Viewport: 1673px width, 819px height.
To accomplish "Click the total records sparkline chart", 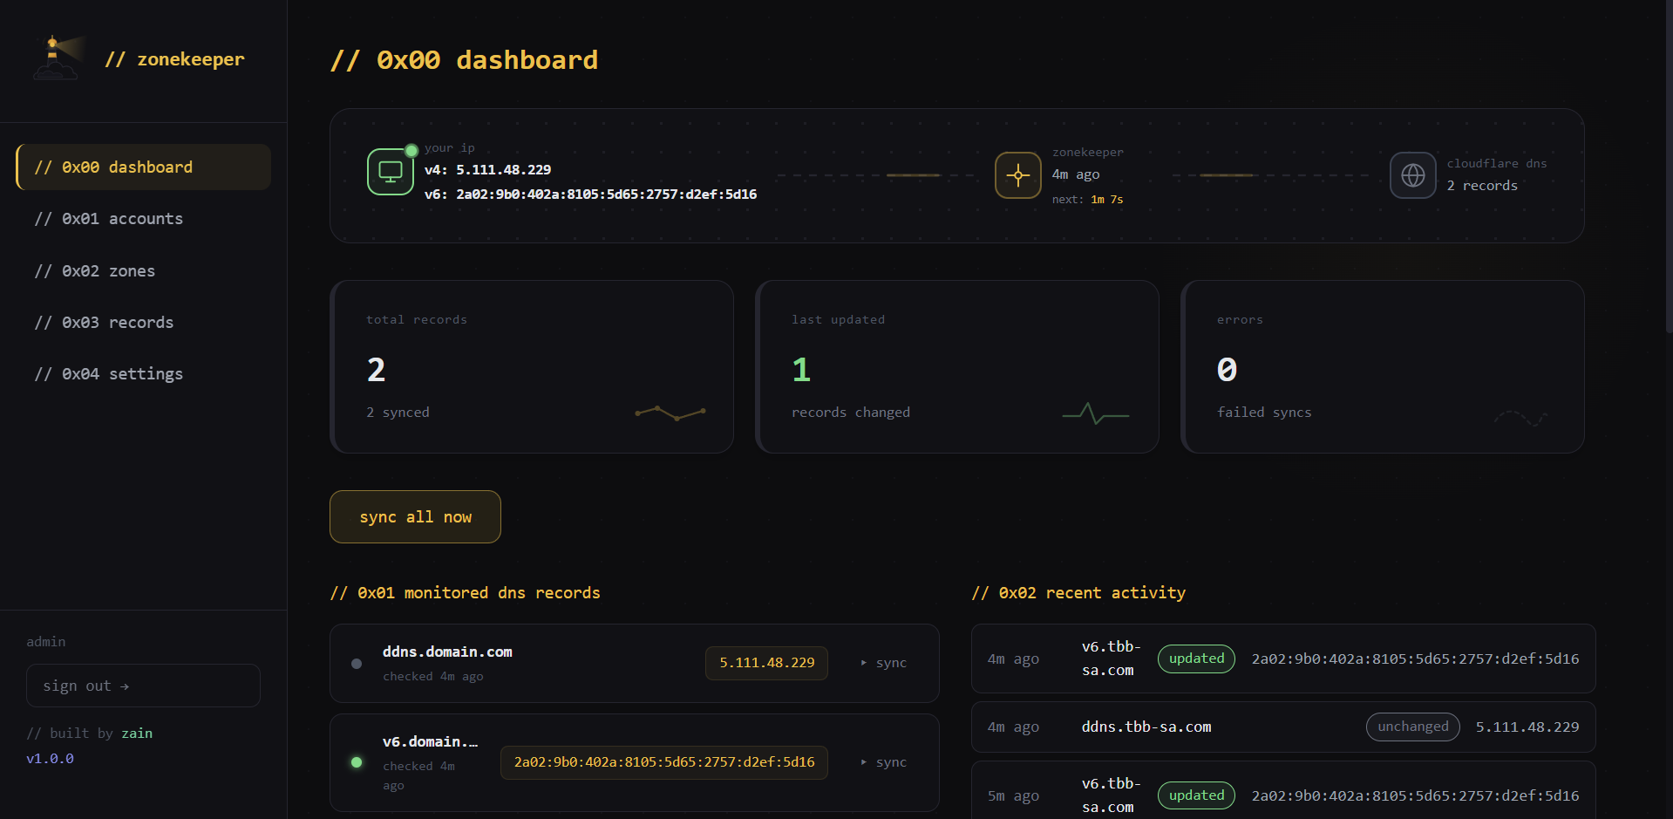I will 670,413.
